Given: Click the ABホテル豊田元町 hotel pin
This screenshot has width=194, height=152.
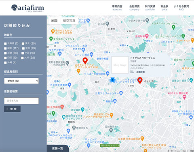Looking at the screenshot, I should click(x=184, y=97).
